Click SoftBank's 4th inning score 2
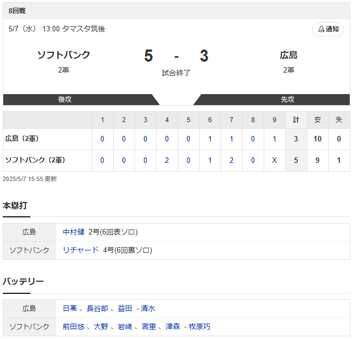 tap(167, 160)
